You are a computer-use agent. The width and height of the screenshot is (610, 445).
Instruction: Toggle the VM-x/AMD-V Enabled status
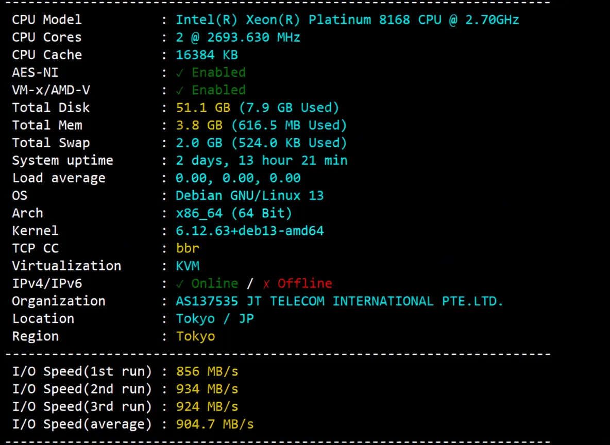(x=218, y=90)
